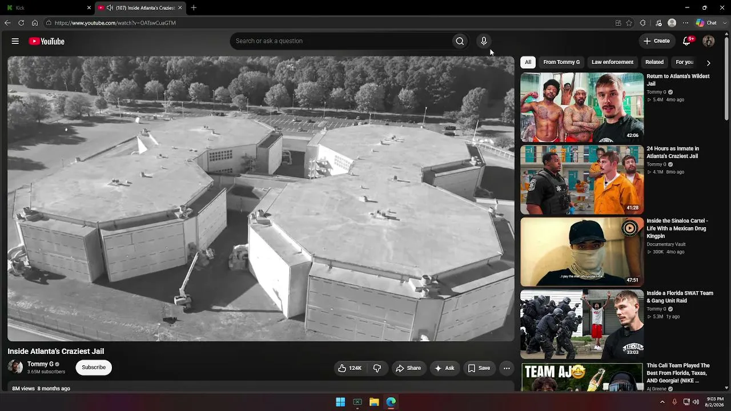Reload the current page
Image resolution: width=731 pixels, height=411 pixels.
pyautogui.click(x=21, y=23)
